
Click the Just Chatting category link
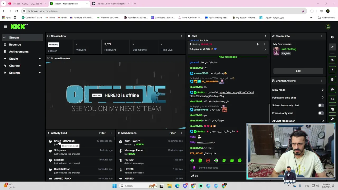[x=288, y=49]
